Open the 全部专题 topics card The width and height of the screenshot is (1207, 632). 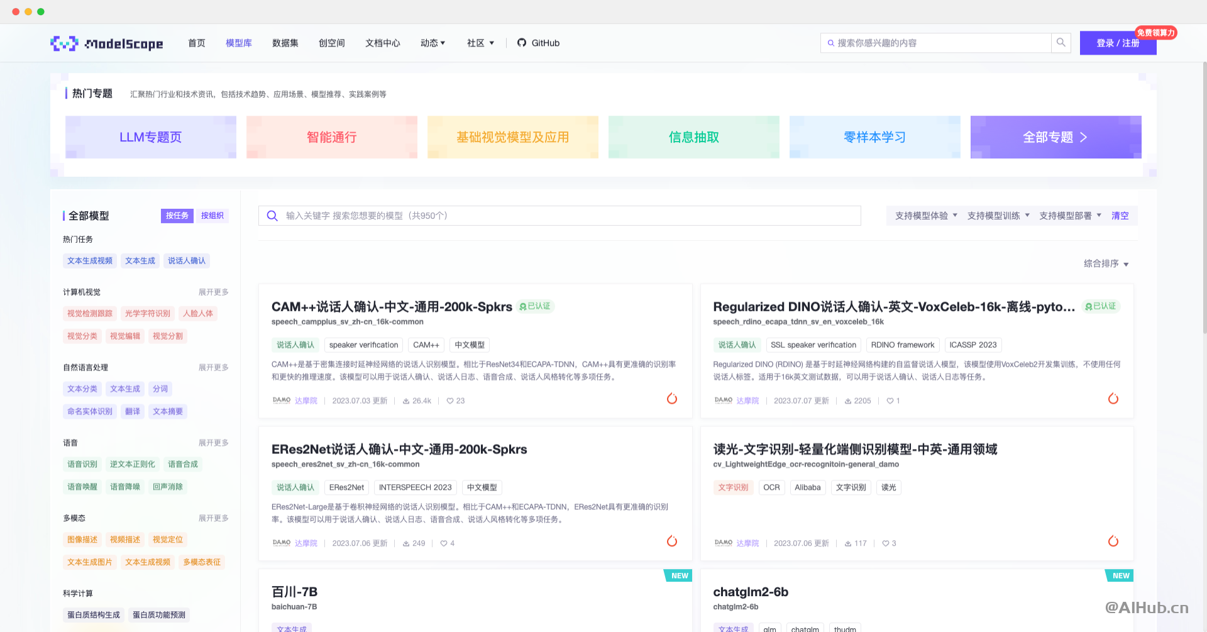(x=1056, y=137)
